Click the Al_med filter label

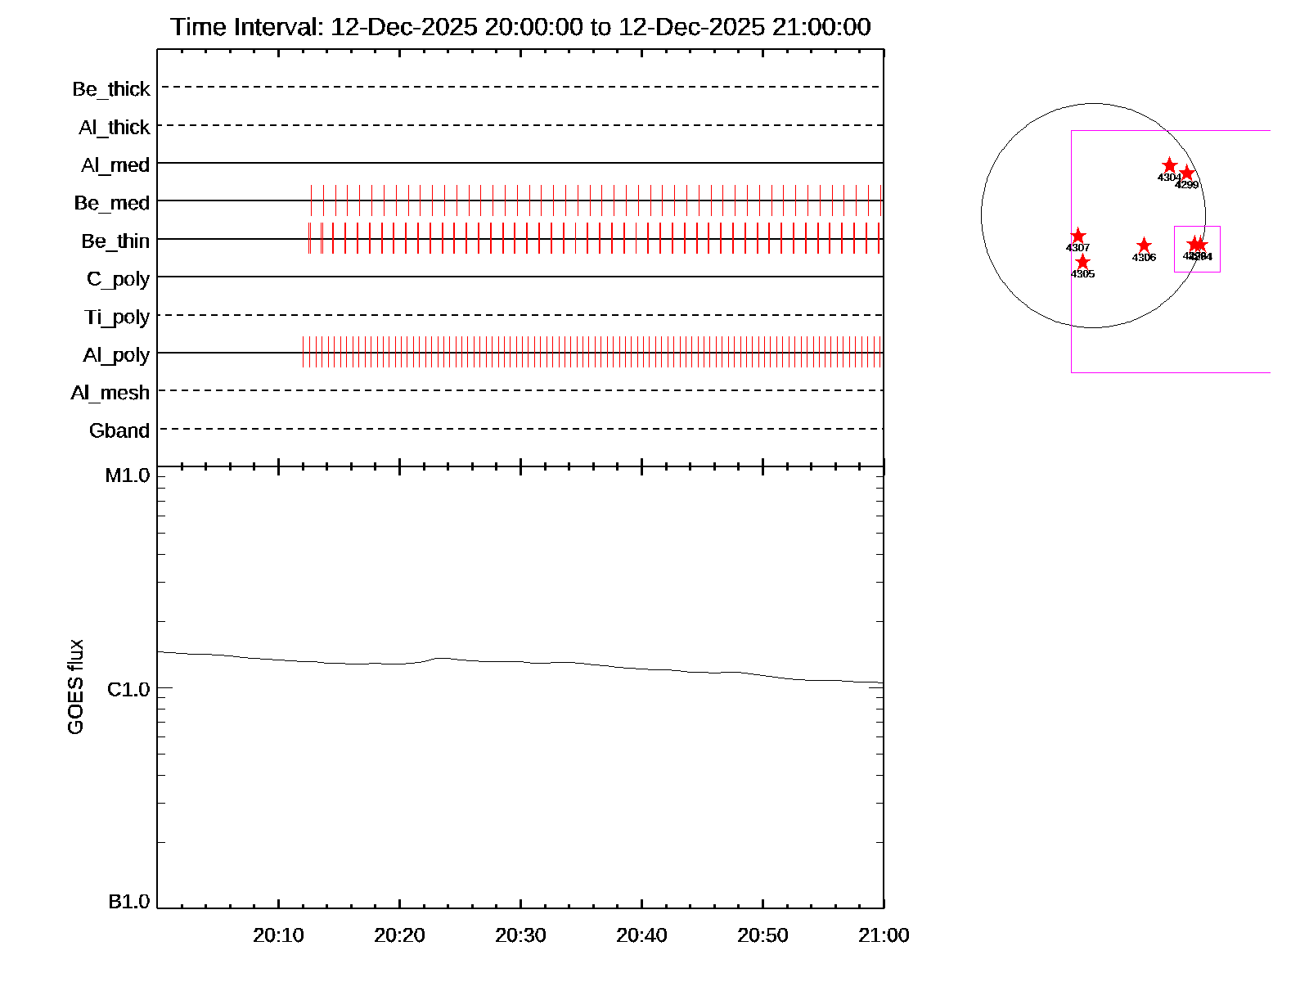tap(115, 165)
